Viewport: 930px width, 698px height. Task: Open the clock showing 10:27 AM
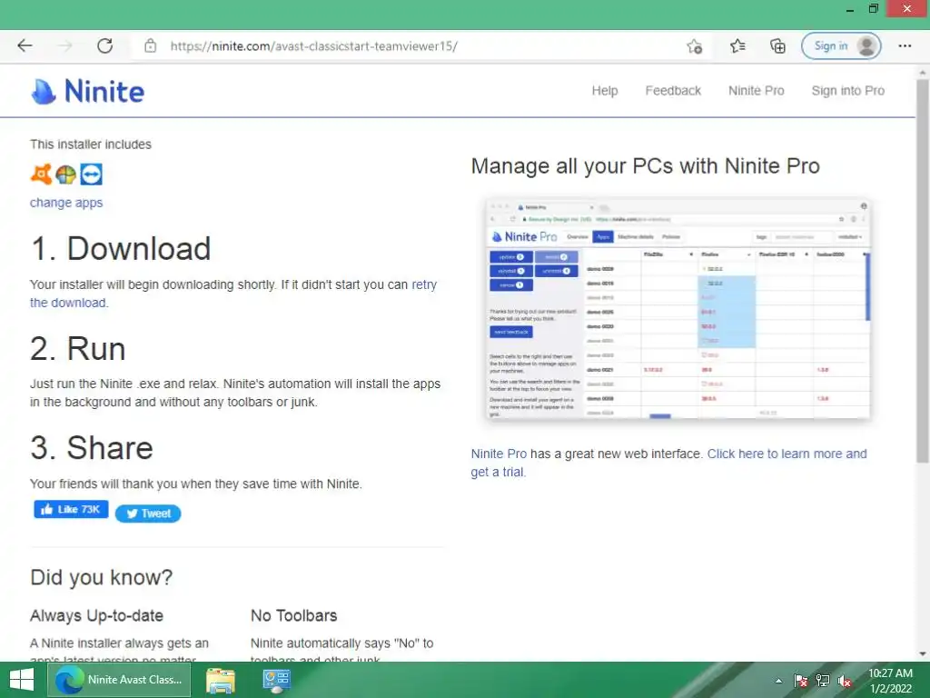coord(890,681)
